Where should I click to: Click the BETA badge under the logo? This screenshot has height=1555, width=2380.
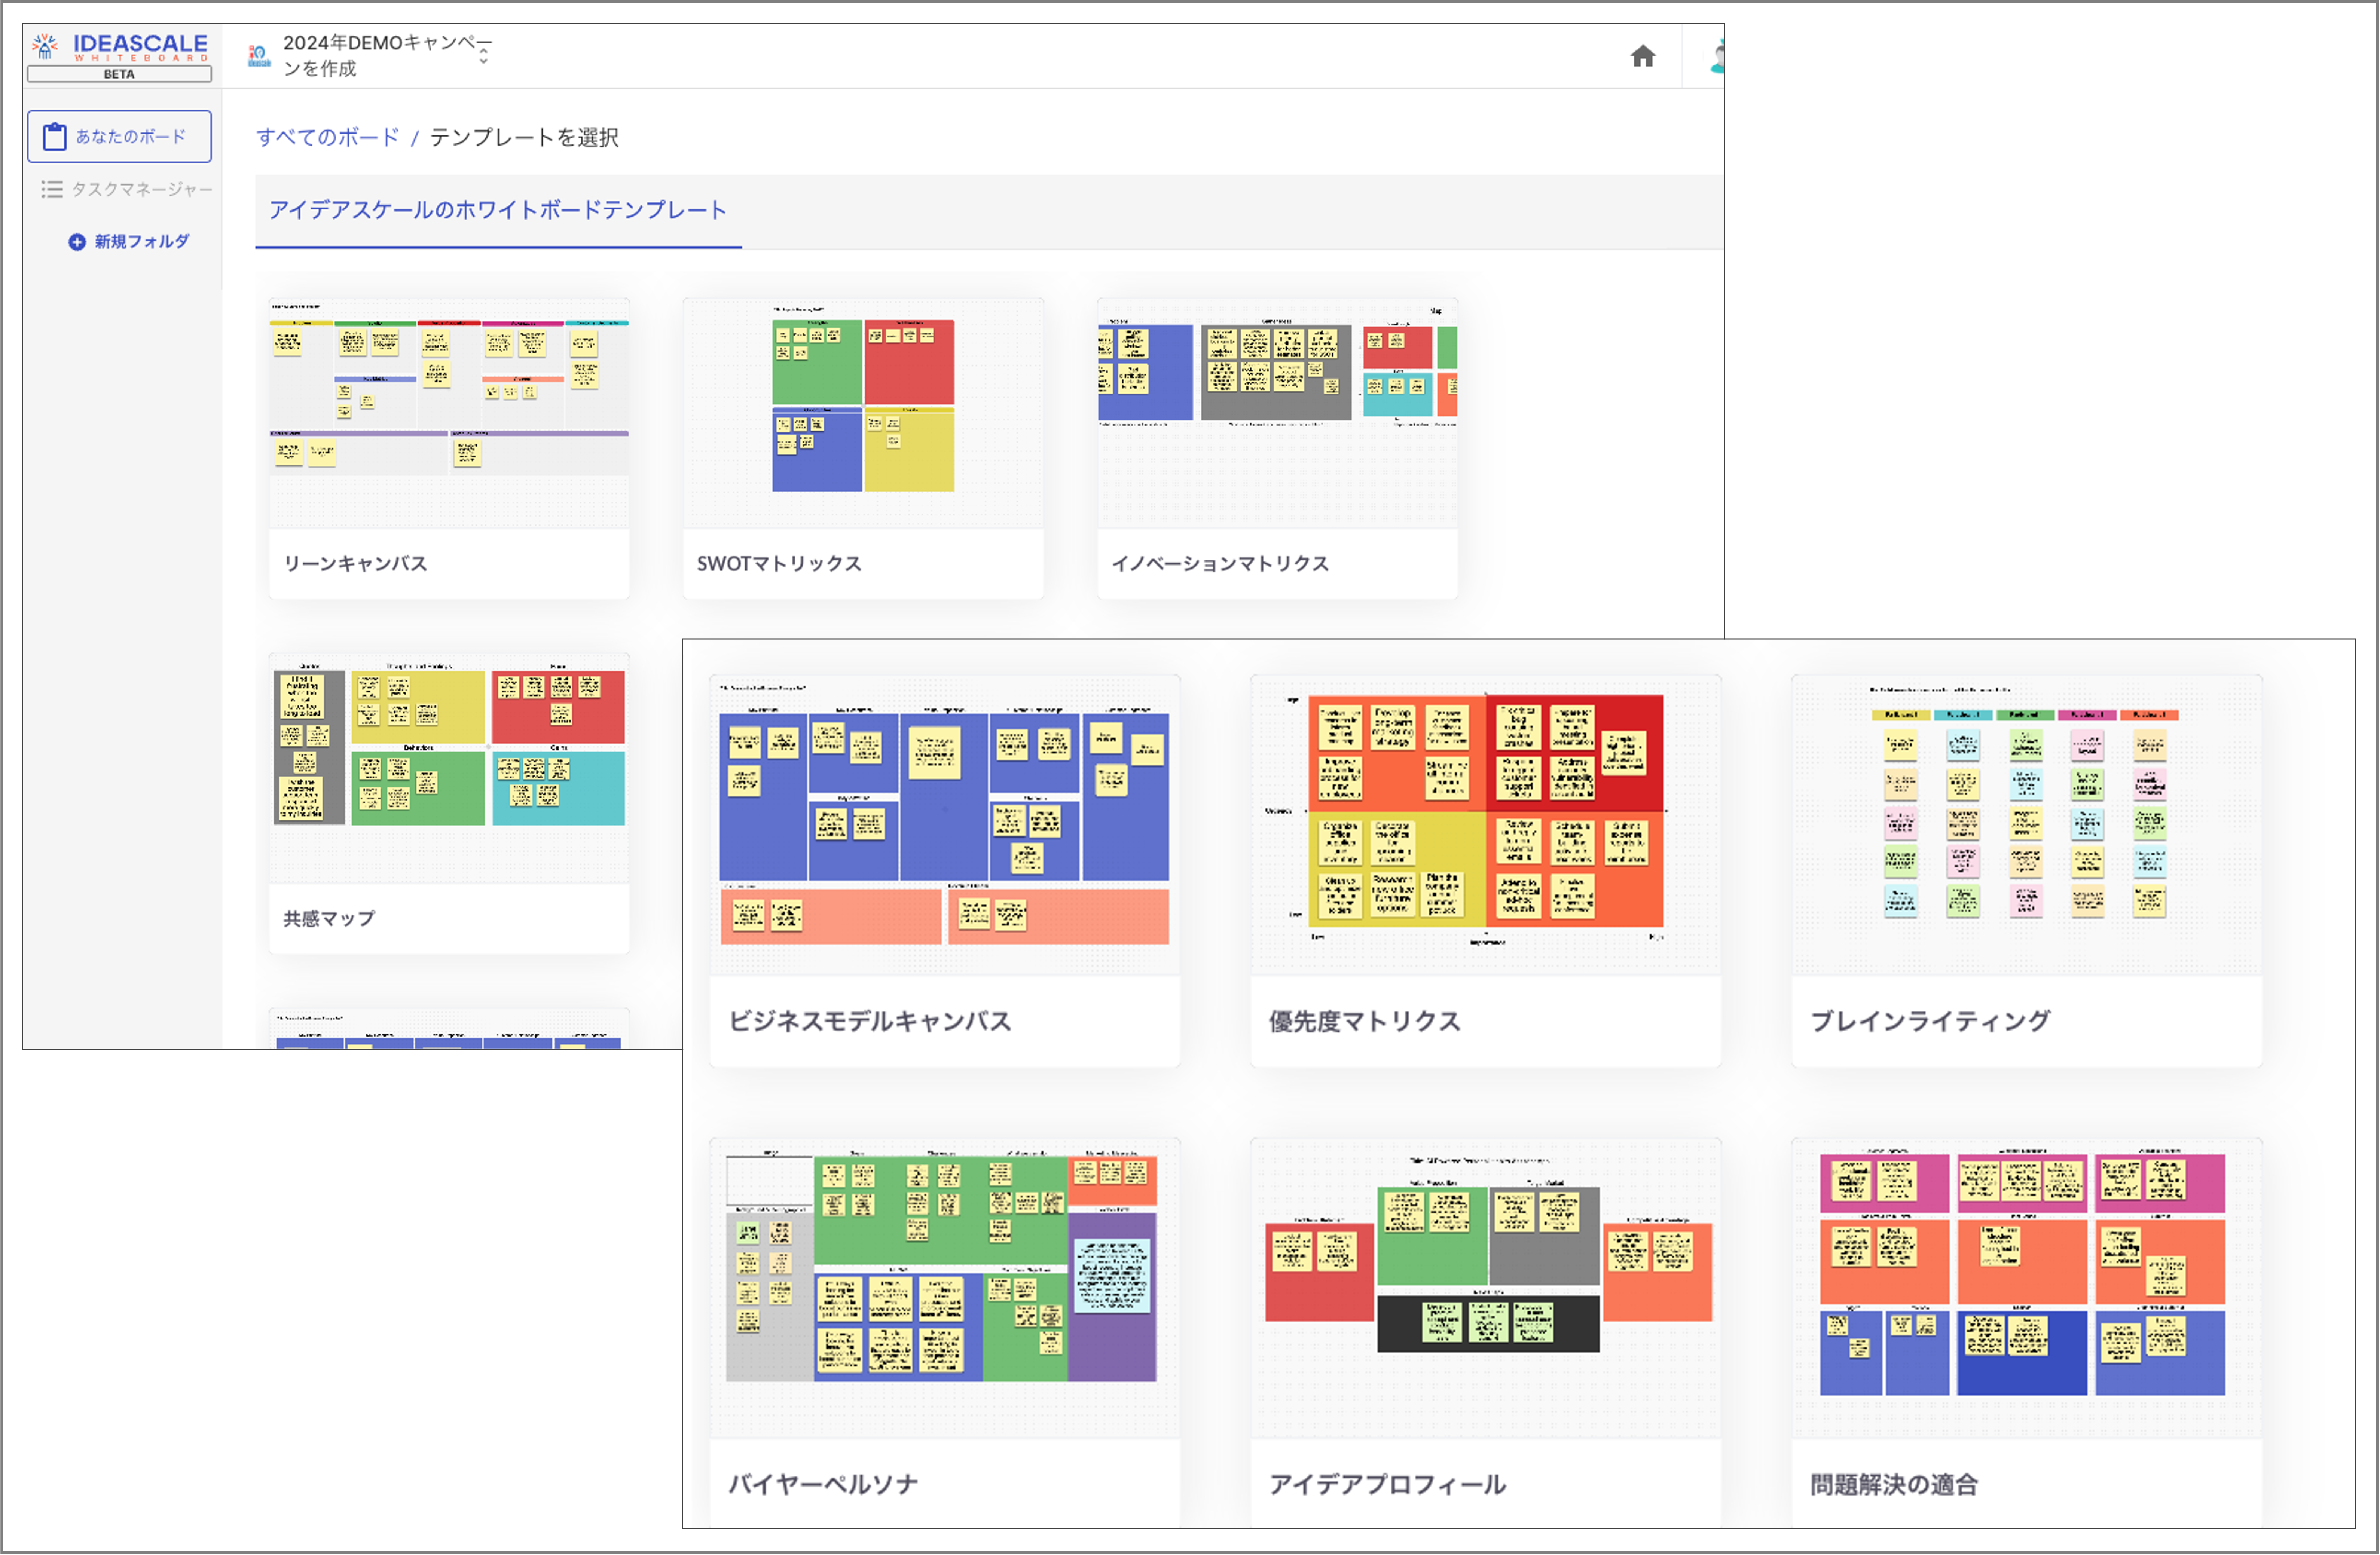(119, 74)
